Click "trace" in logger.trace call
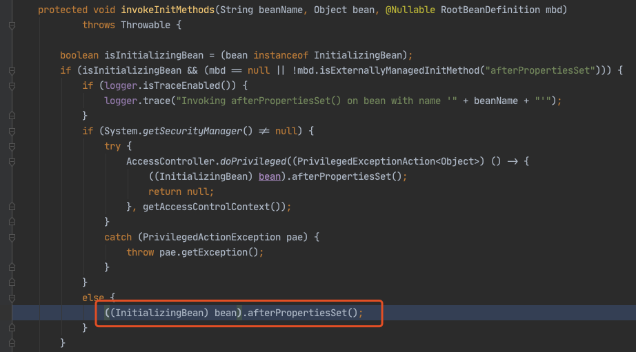636x352 pixels. [157, 101]
